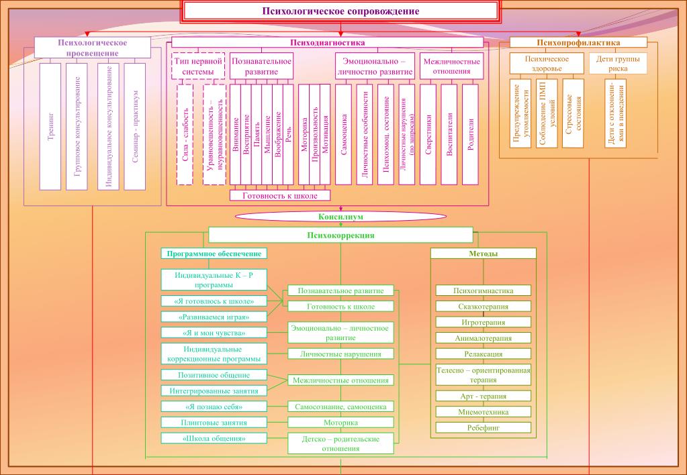Screen dimensions: 687x475
Task: Click the «Психическое здоровье» box
Action: [x=547, y=64]
